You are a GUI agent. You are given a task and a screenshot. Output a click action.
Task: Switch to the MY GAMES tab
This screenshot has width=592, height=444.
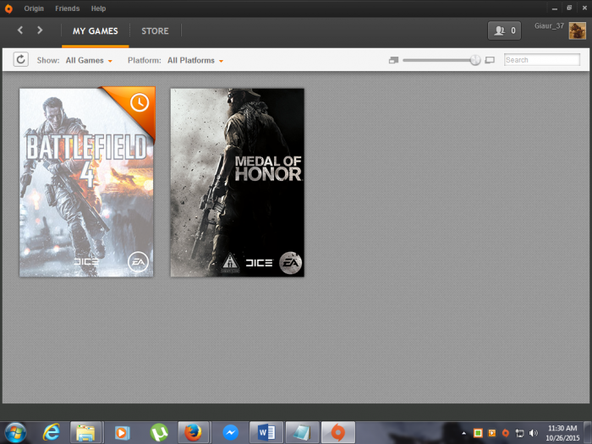pos(95,31)
